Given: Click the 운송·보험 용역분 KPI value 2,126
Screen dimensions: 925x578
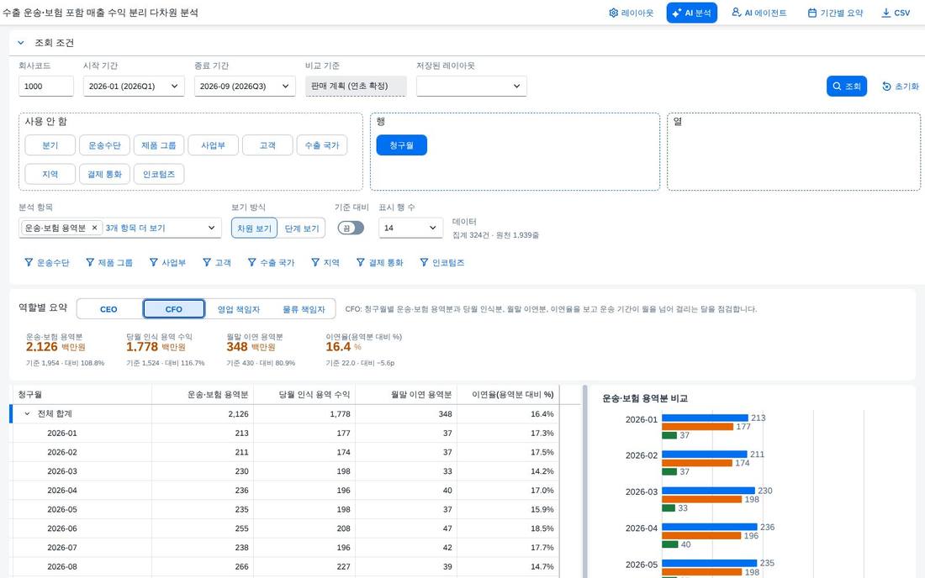Looking at the screenshot, I should (x=41, y=347).
